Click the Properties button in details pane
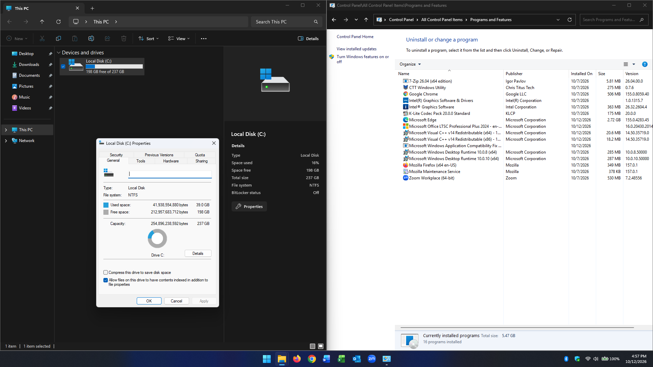This screenshot has width=653, height=367. [x=249, y=207]
